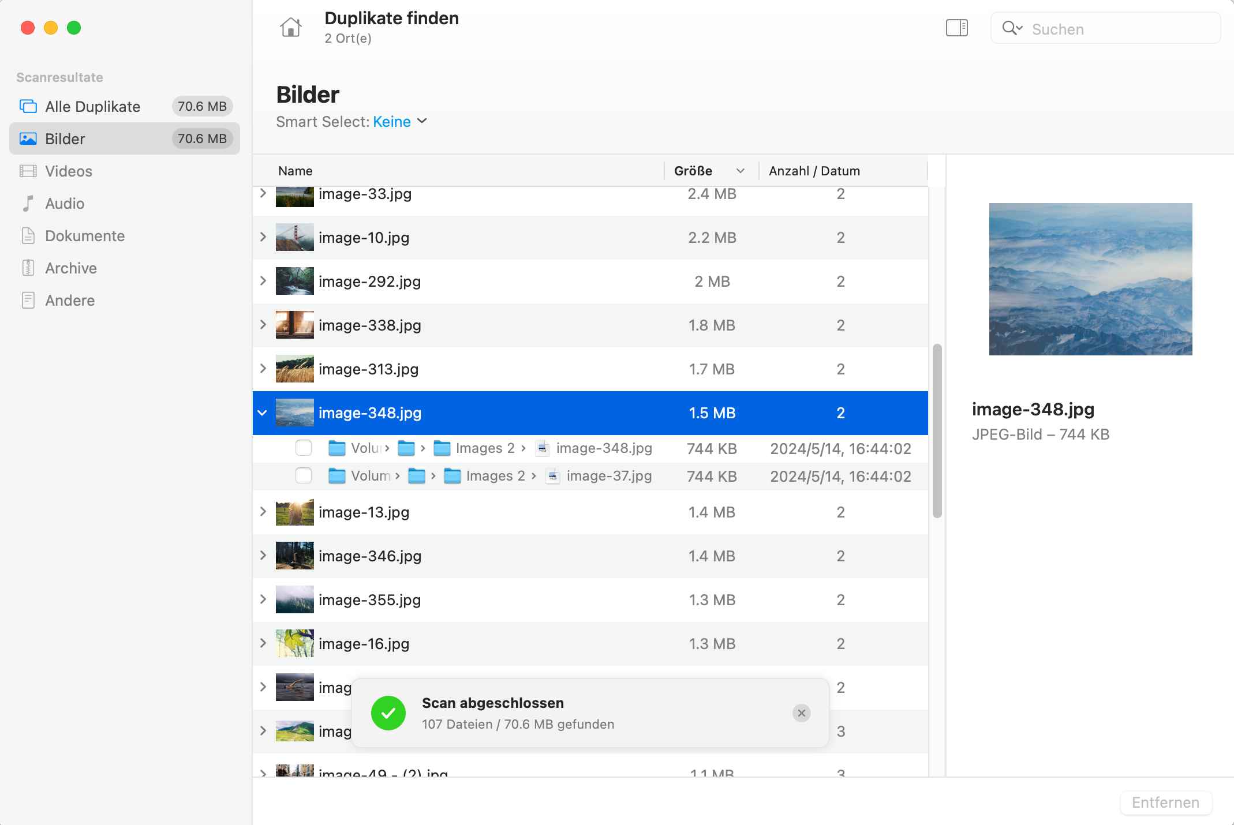1234x825 pixels.
Task: Open Audio category in sidebar
Action: coord(65,204)
